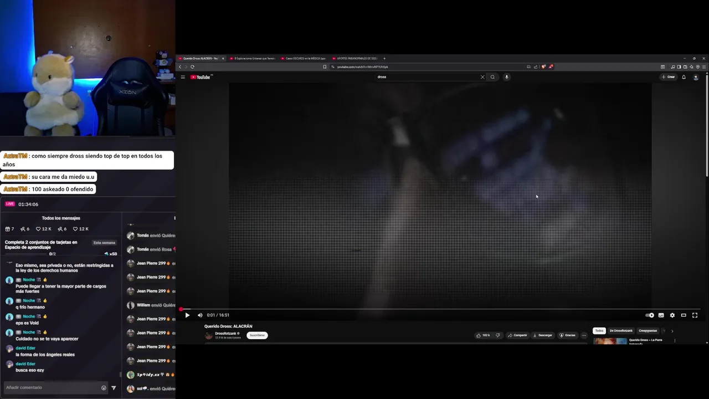The width and height of the screenshot is (709, 399).
Task: Show next filter chips with arrow
Action: pos(672,331)
